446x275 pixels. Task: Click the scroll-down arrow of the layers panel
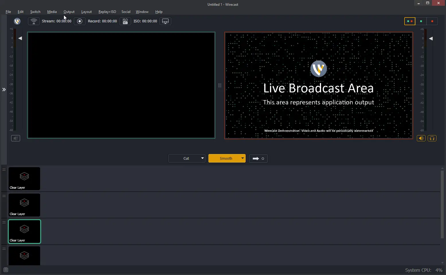point(442,263)
